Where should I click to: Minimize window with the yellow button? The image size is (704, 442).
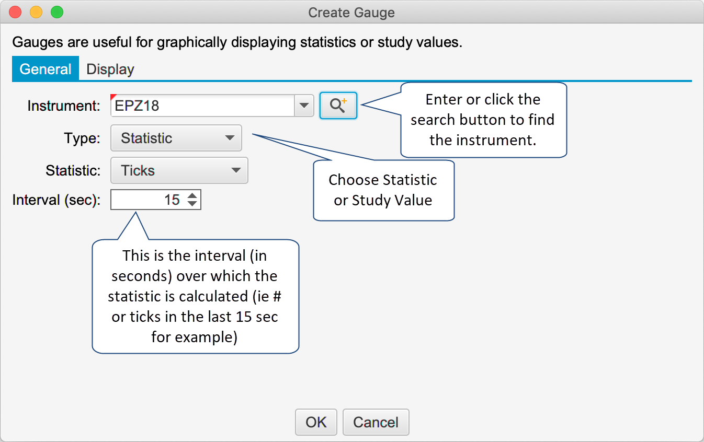point(36,12)
